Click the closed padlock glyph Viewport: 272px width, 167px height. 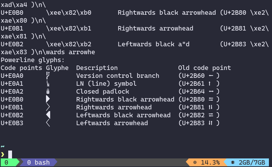[x=48, y=92]
